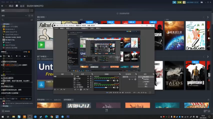
Task: Advance play next shelf with right arrow
Action: tap(208, 57)
